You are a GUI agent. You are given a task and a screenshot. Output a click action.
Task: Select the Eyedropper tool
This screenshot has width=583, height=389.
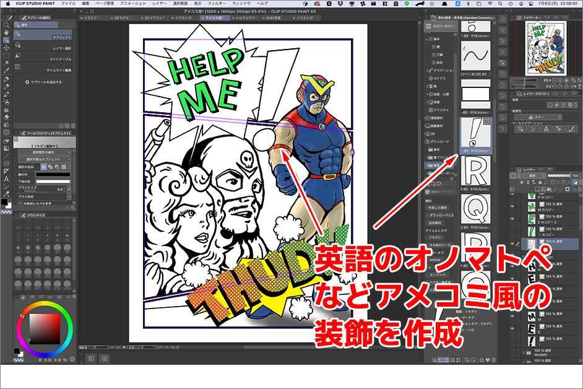pyautogui.click(x=6, y=71)
